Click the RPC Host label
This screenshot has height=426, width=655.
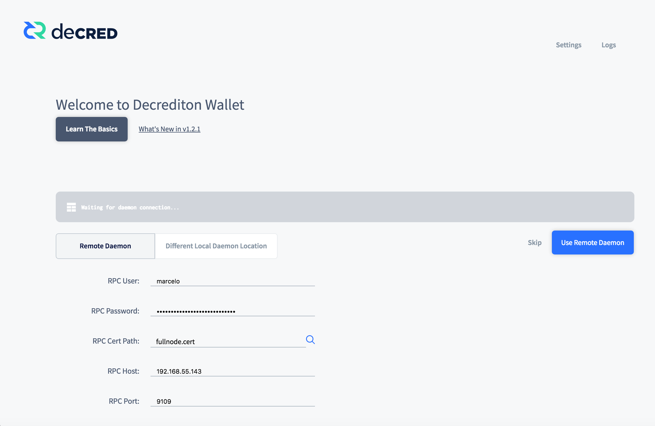[x=123, y=371]
